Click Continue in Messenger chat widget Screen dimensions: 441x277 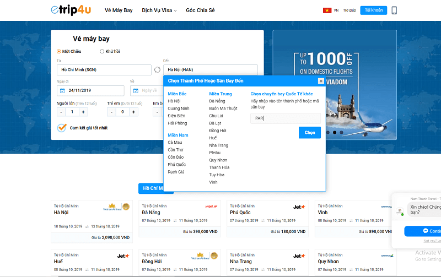click(422, 231)
